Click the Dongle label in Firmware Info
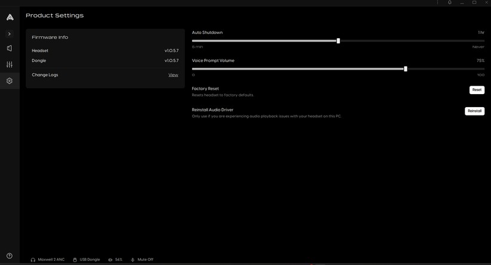The image size is (491, 265). (x=39, y=61)
